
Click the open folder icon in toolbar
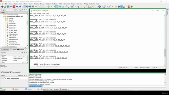pyautogui.click(x=5, y=7)
